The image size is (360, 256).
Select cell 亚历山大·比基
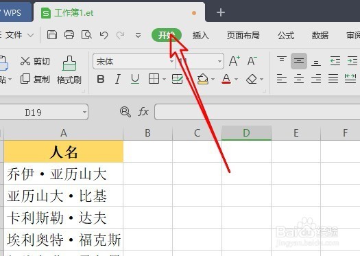(64, 196)
